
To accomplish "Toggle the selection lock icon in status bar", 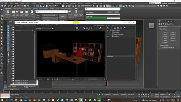I will (x=100, y=95).
